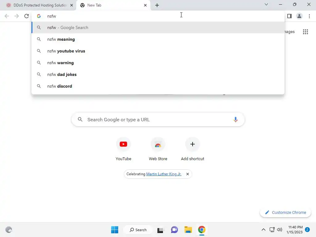The height and width of the screenshot is (237, 316).
Task: Open the notification badge showing 2
Action: (307, 230)
